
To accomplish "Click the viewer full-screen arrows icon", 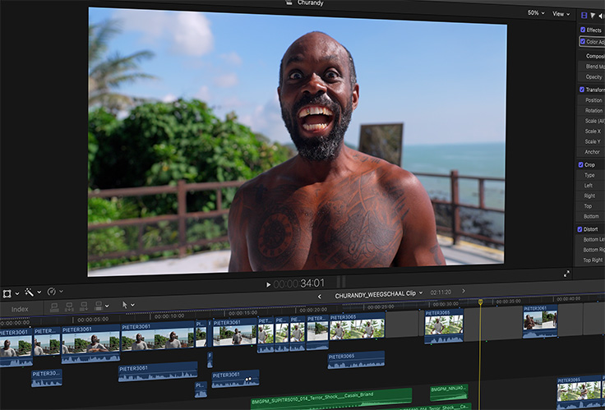I will point(566,274).
